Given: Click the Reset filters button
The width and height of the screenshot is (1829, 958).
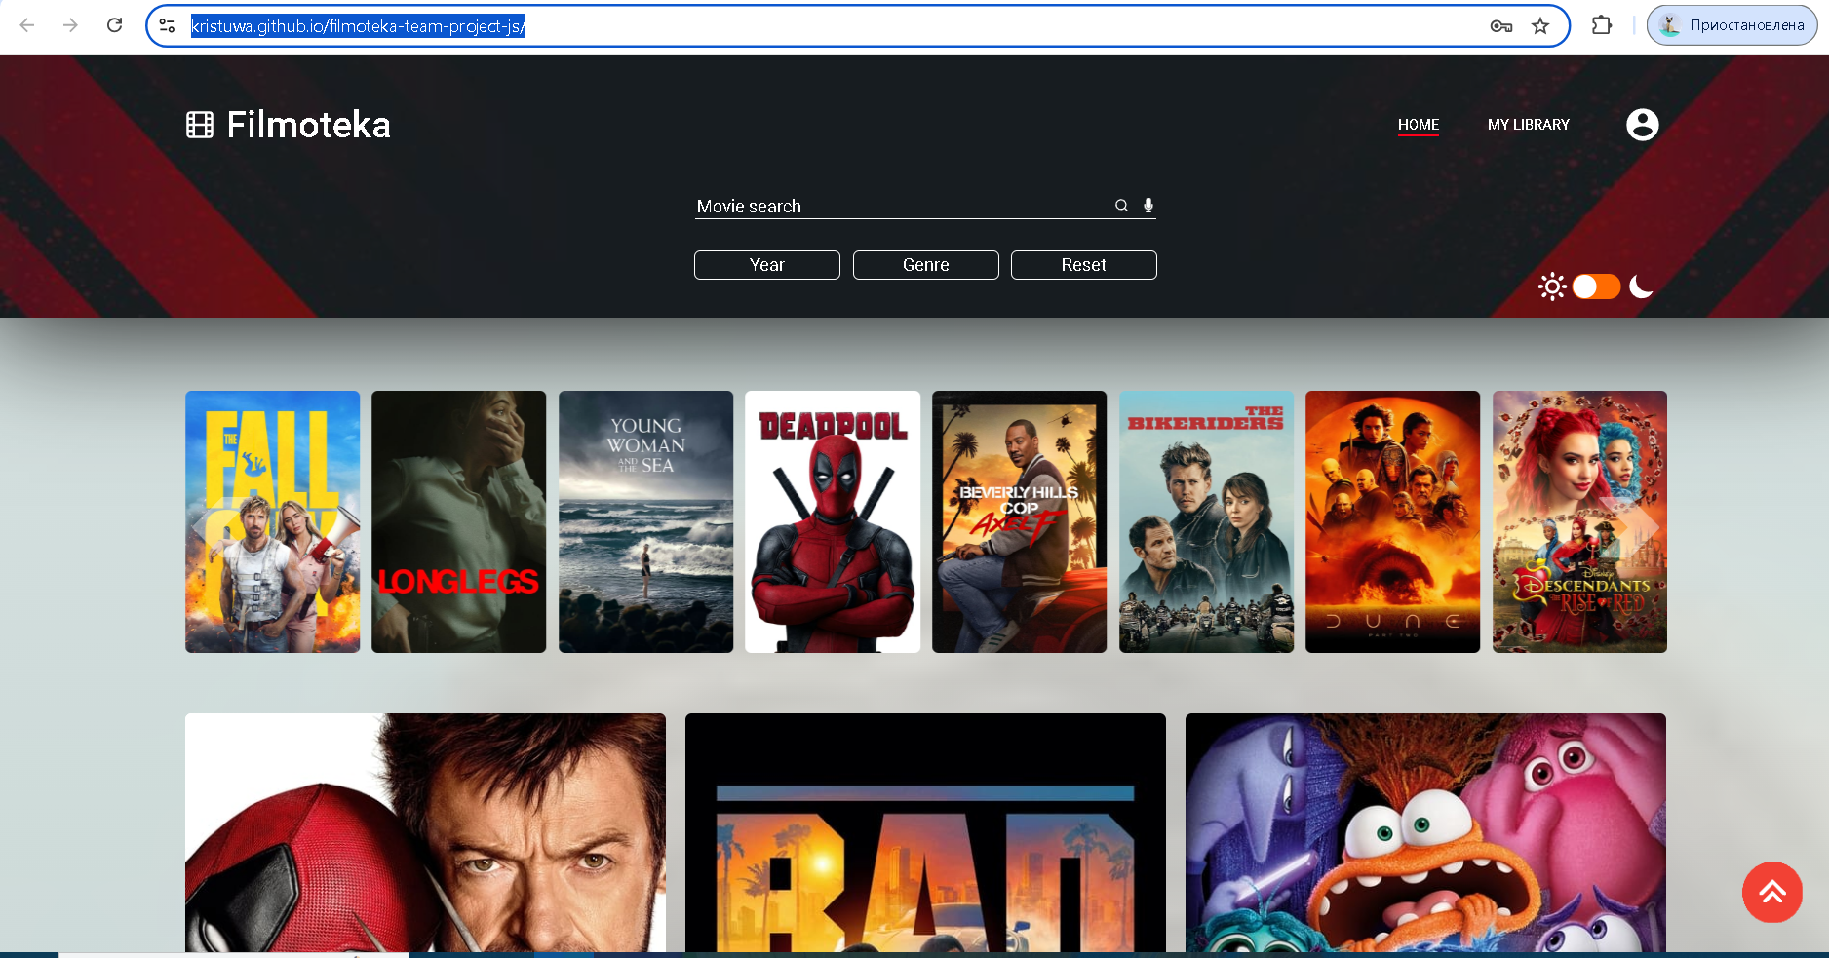Looking at the screenshot, I should (1084, 265).
